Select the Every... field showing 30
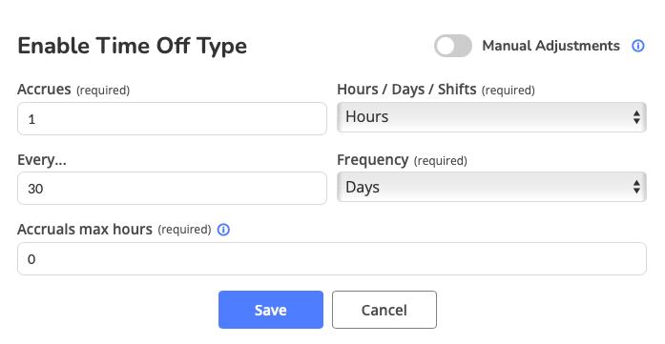665x344 pixels. [x=172, y=188]
